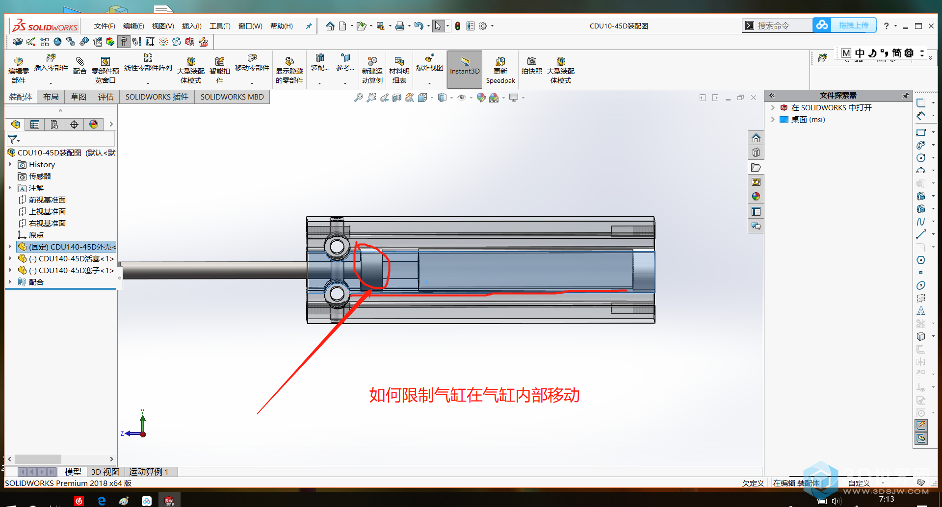Open Component Preview Window (零部件预览窗口)
The image size is (942, 507).
tap(105, 70)
